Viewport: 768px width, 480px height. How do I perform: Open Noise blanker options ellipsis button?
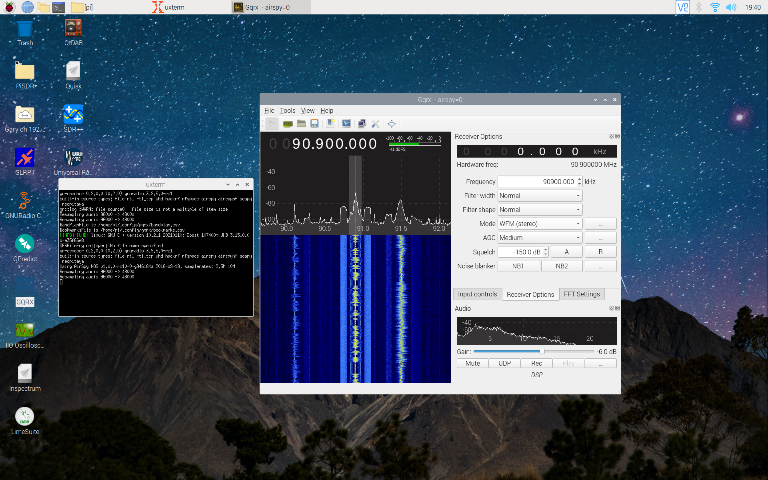pyautogui.click(x=600, y=266)
